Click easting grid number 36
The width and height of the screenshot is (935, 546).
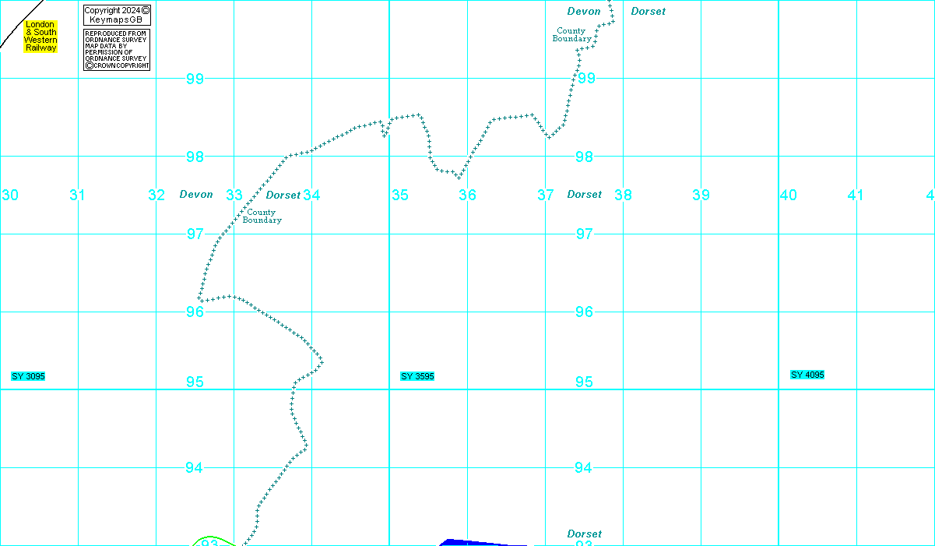[467, 195]
